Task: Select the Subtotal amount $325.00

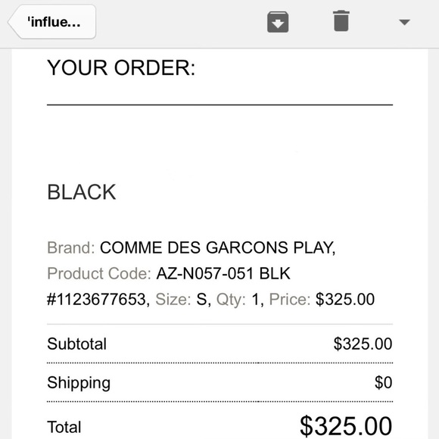Action: [363, 344]
